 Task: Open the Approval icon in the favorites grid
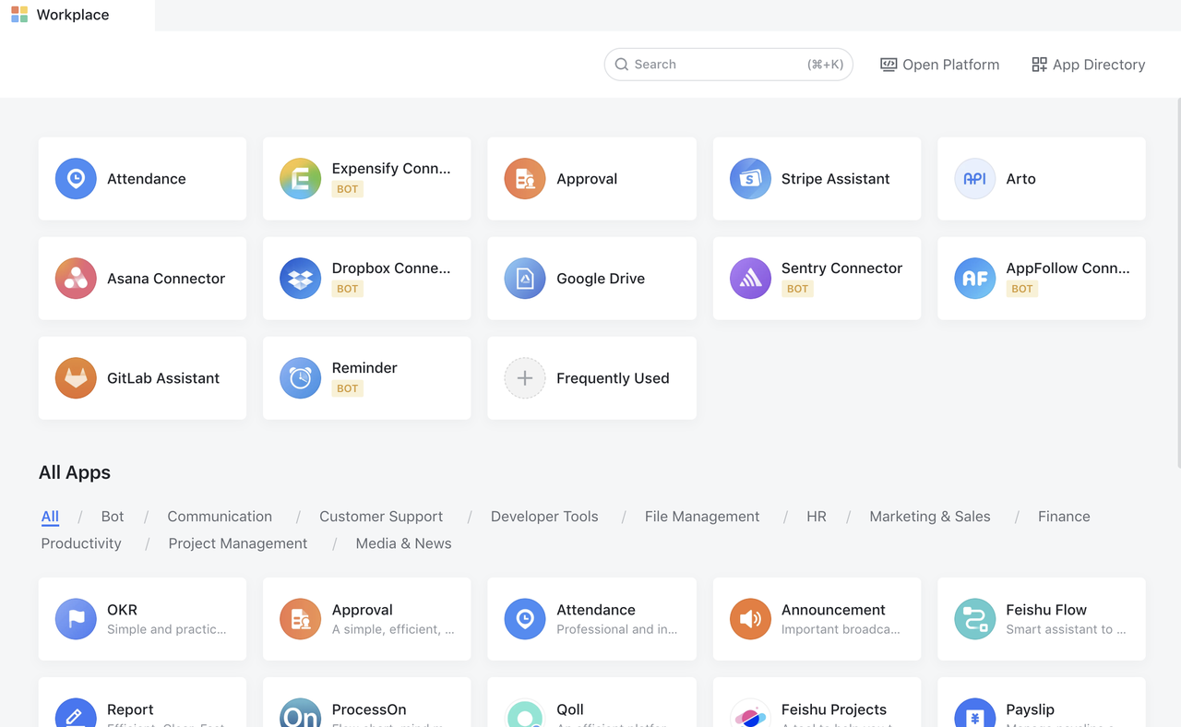click(525, 179)
